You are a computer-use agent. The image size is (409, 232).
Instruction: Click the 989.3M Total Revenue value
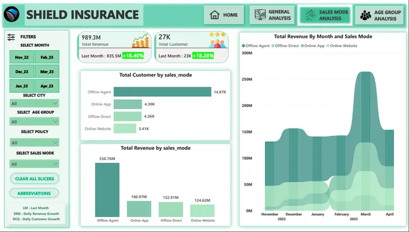pyautogui.click(x=91, y=38)
